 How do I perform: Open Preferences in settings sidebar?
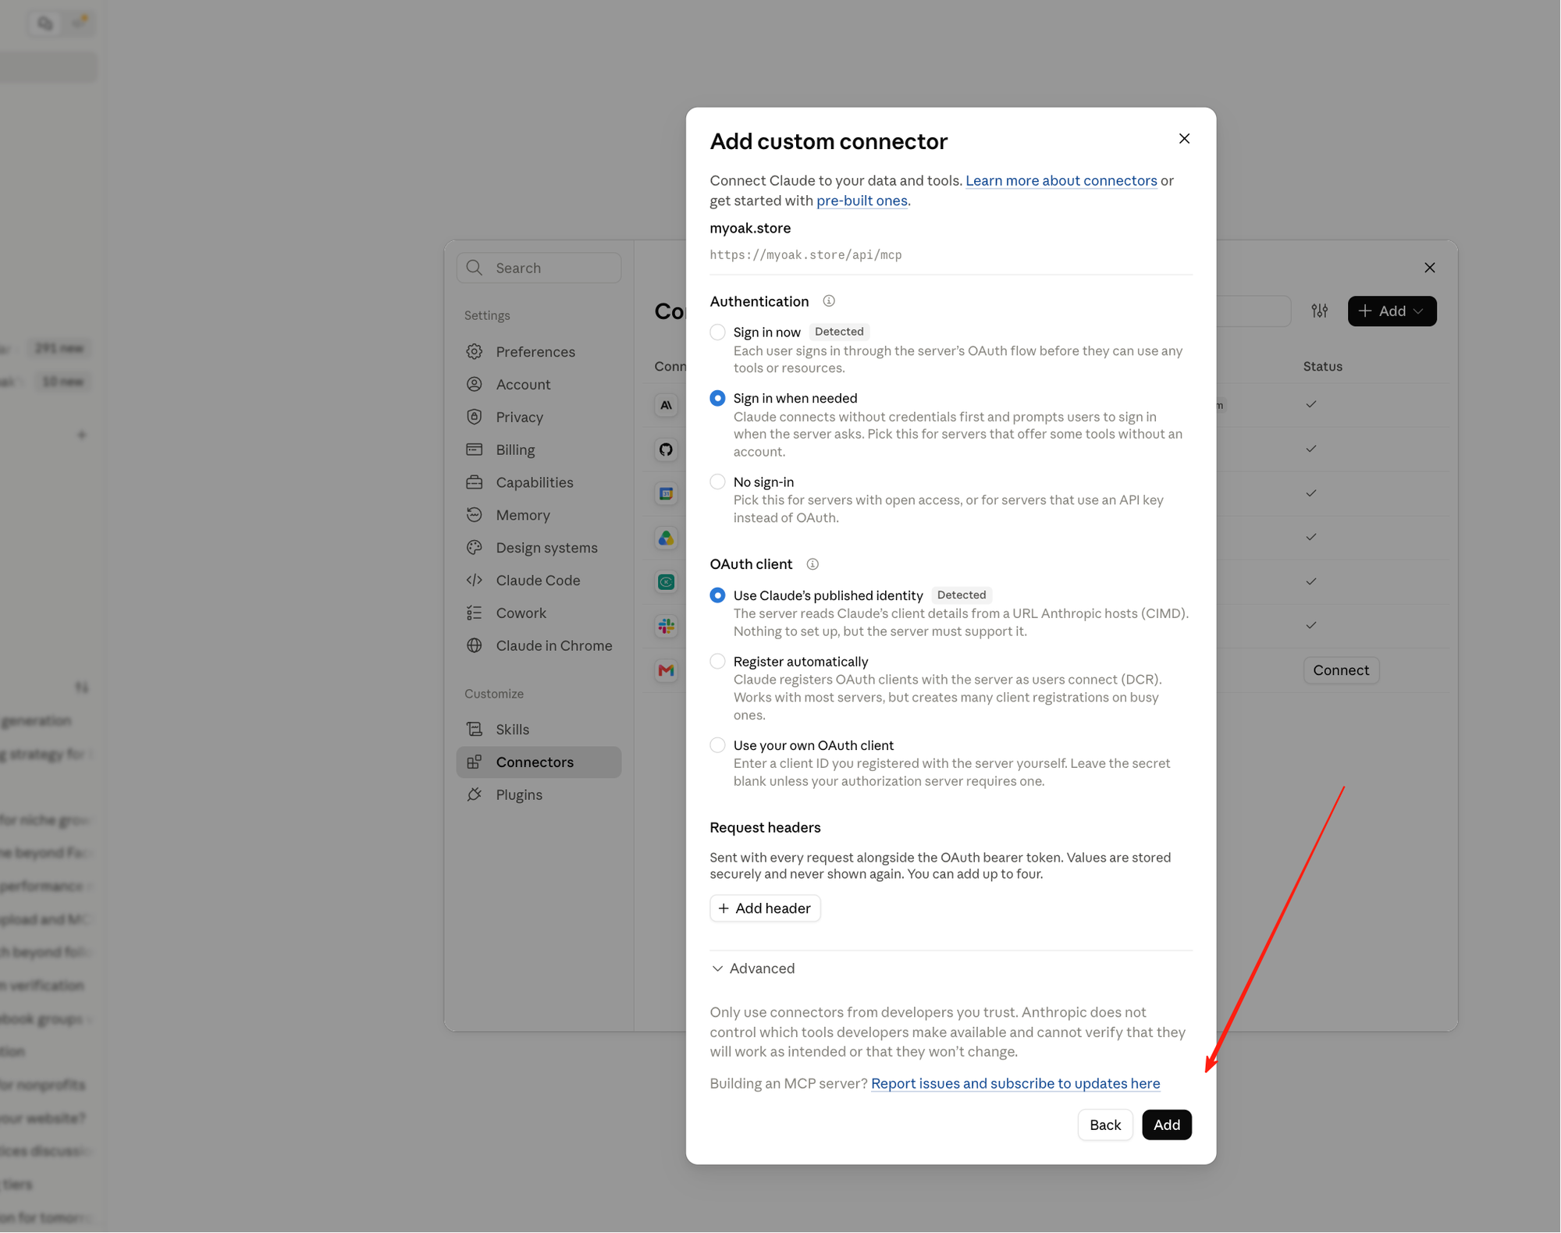click(x=539, y=352)
